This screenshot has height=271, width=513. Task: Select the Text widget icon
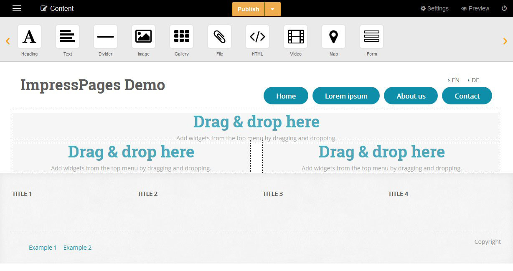[x=67, y=37]
